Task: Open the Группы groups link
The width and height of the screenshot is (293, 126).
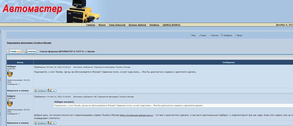Action: tap(213, 35)
